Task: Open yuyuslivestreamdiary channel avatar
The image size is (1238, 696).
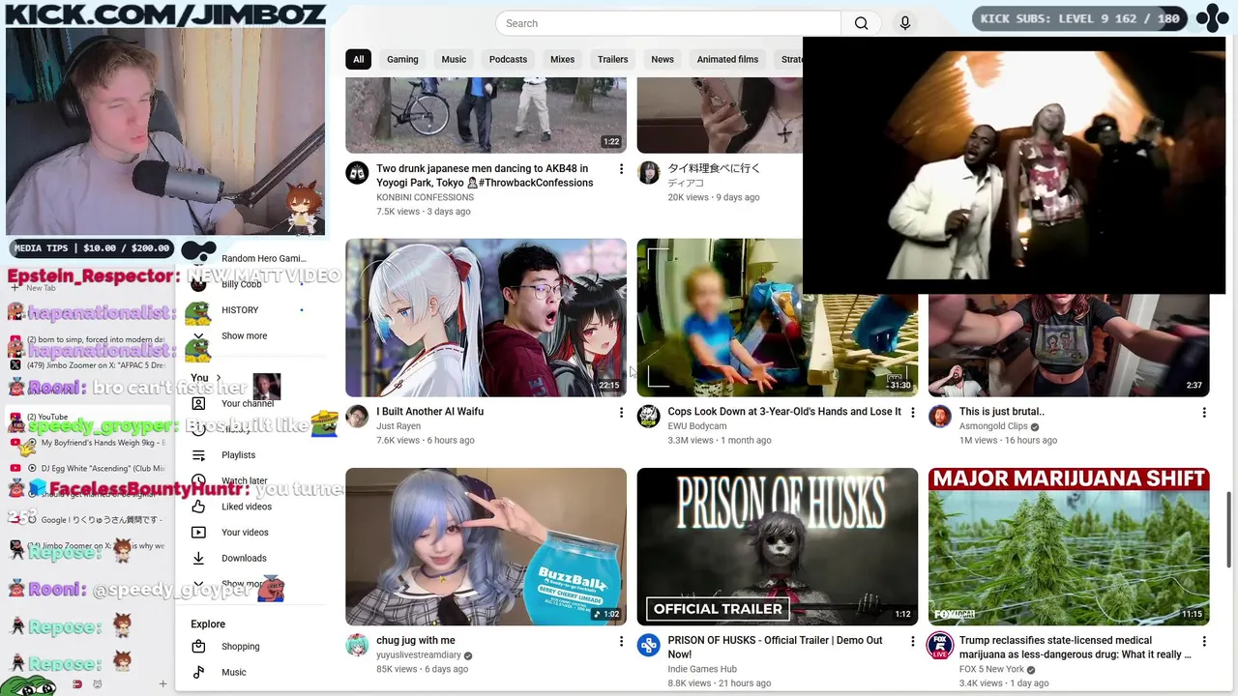Action: pos(357,646)
